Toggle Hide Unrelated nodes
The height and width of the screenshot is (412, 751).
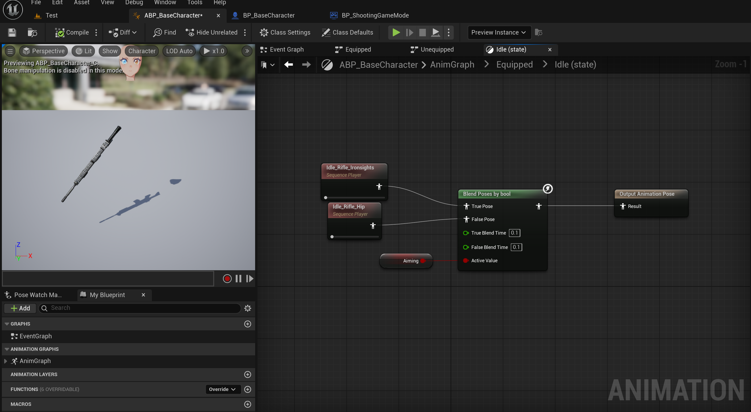pyautogui.click(x=212, y=32)
